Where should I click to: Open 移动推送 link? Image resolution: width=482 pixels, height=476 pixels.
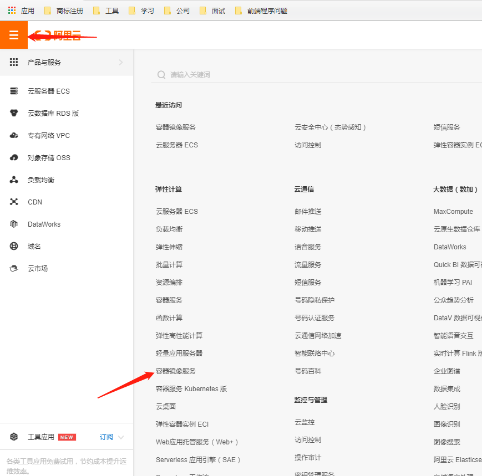(308, 229)
